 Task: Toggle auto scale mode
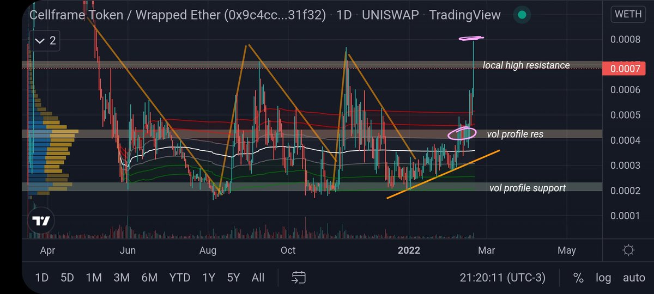click(x=634, y=278)
